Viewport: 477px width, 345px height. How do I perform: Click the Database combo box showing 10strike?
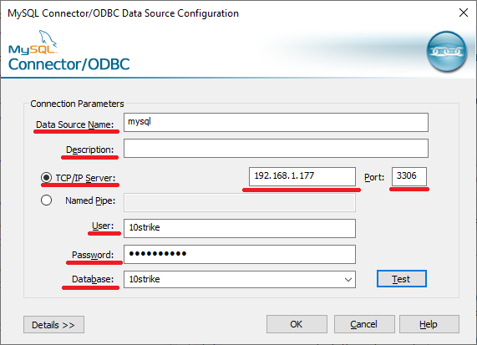(x=240, y=280)
